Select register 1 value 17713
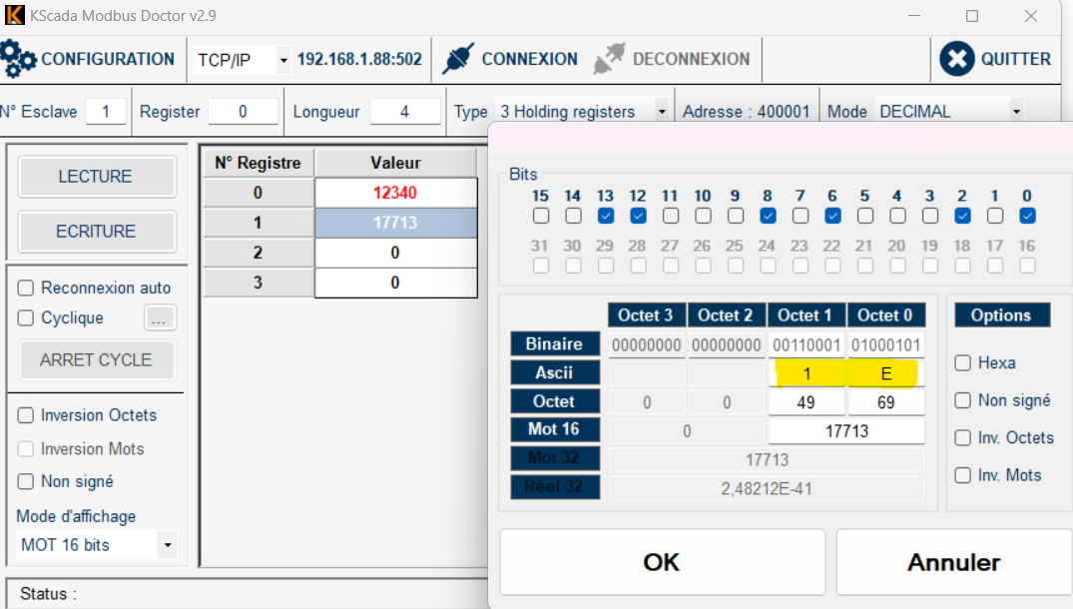 [x=395, y=223]
